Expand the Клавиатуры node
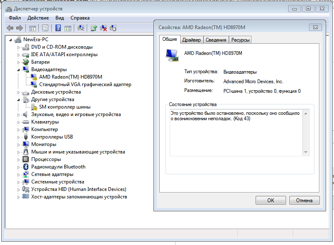 point(18,122)
